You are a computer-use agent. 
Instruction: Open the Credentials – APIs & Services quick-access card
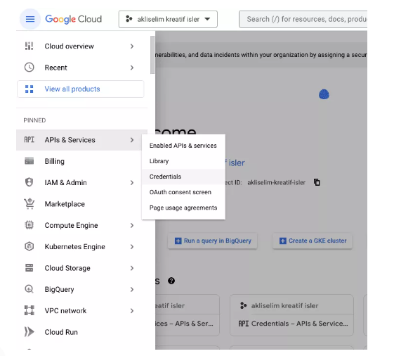(x=291, y=315)
